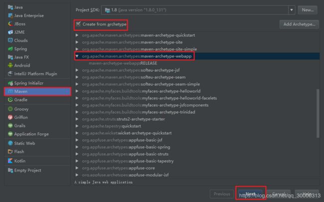Select appfuse-basic-struts row
324x202 pixels.
(197, 154)
